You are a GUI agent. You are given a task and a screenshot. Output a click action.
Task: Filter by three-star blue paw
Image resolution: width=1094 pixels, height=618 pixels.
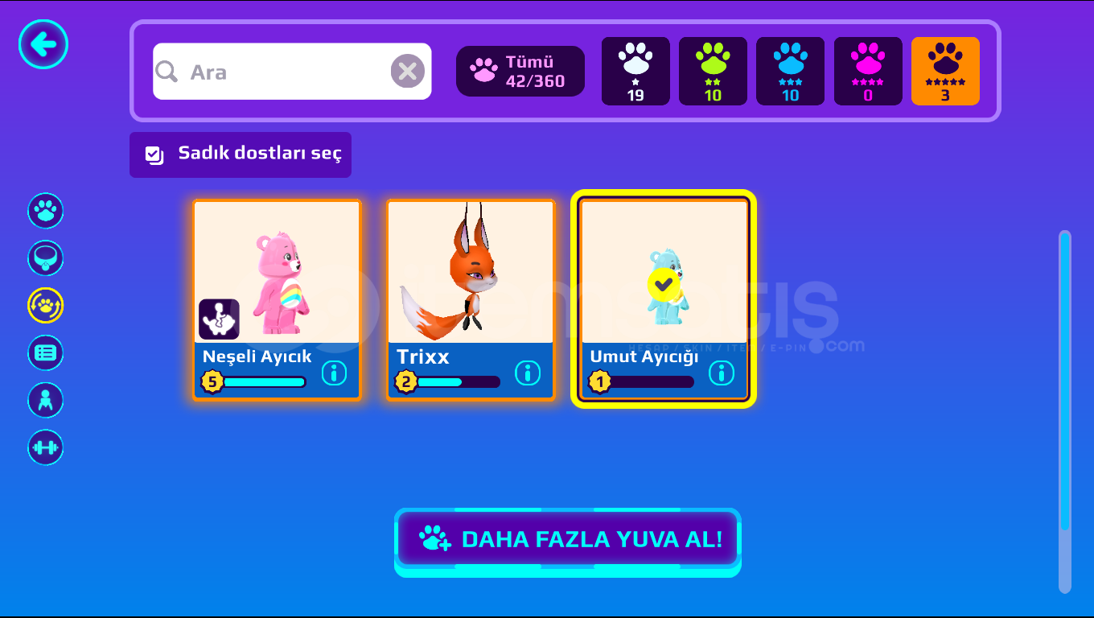click(x=790, y=71)
